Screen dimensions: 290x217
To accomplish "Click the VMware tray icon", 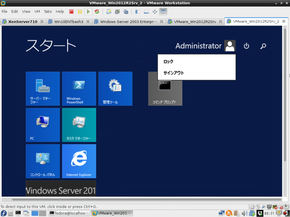I will pos(252,213).
